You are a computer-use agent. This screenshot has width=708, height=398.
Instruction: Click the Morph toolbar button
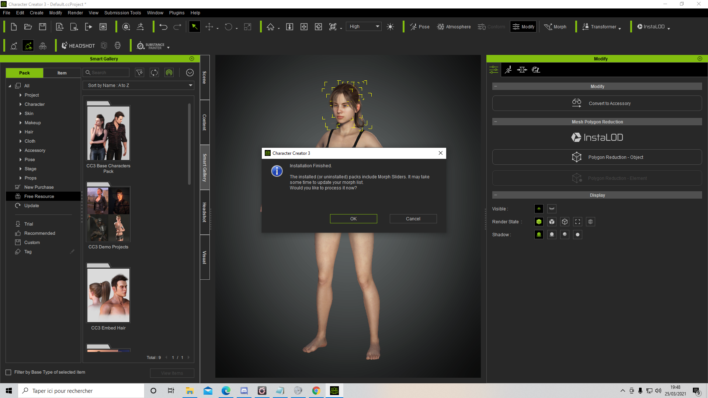[x=555, y=27]
